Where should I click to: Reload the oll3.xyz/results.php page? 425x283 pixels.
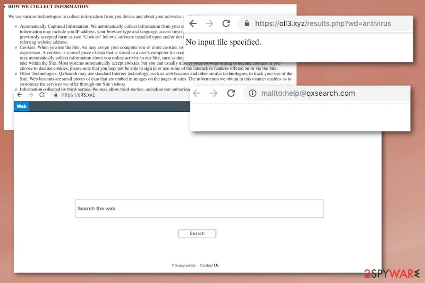click(226, 24)
